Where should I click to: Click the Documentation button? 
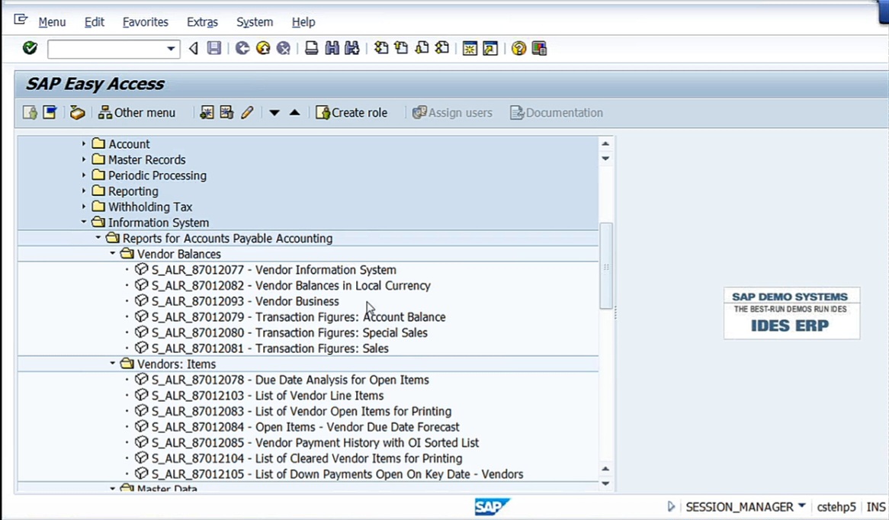pyautogui.click(x=557, y=112)
